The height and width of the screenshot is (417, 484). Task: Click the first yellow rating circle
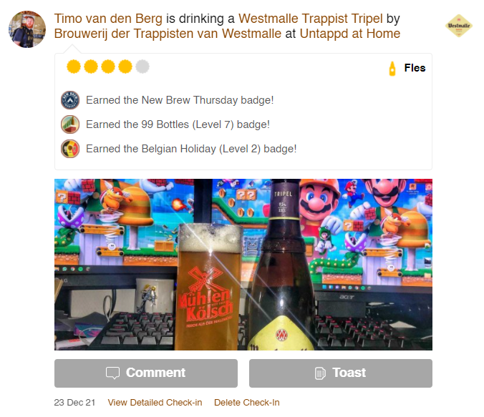74,67
